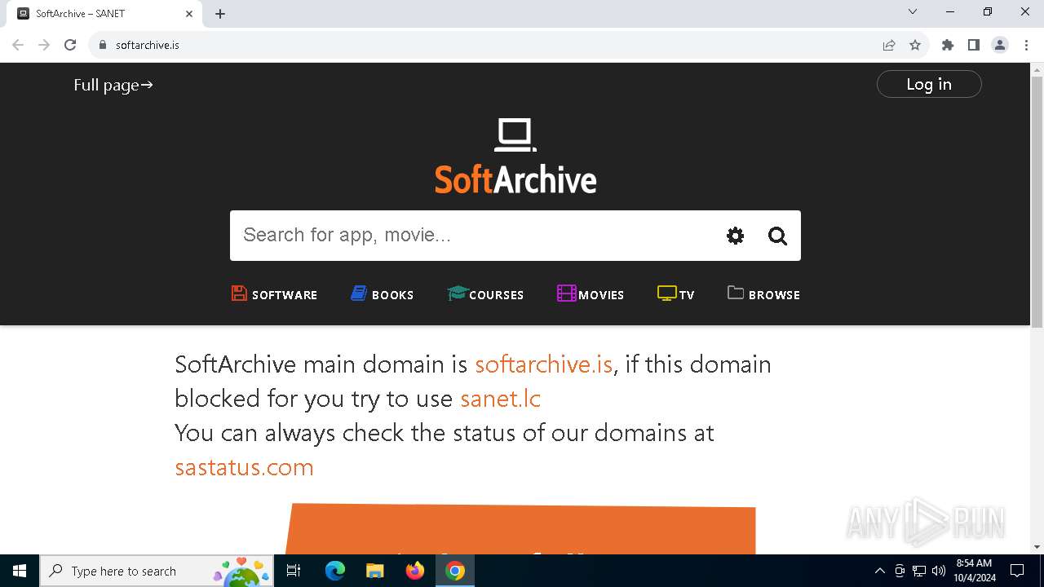Open the MOVIES category
The height and width of the screenshot is (587, 1044).
[591, 294]
